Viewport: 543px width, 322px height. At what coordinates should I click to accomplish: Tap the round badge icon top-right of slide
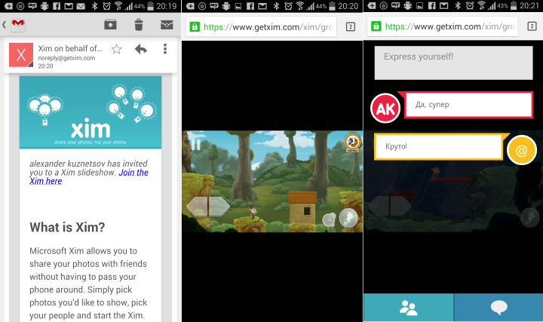(352, 142)
